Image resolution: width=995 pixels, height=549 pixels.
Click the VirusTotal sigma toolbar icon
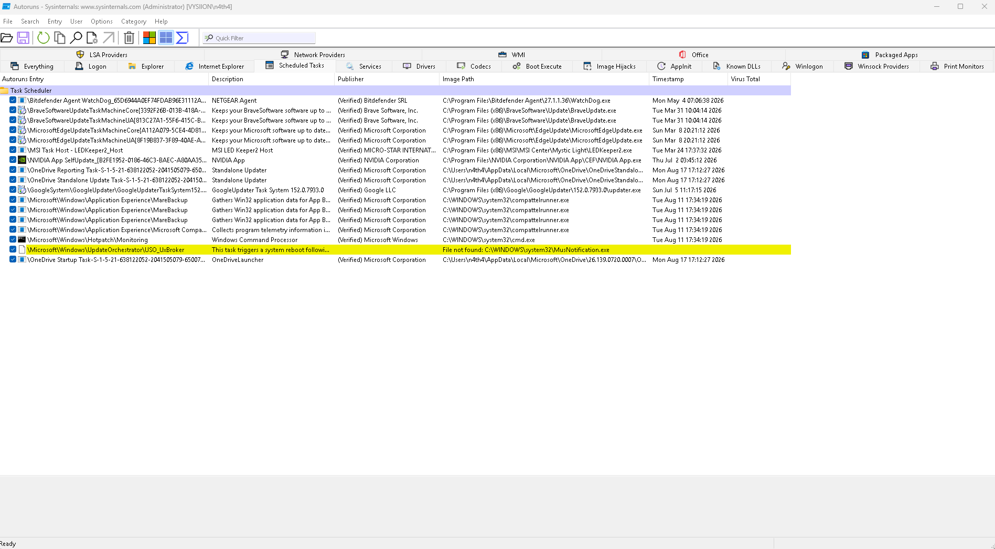click(182, 38)
